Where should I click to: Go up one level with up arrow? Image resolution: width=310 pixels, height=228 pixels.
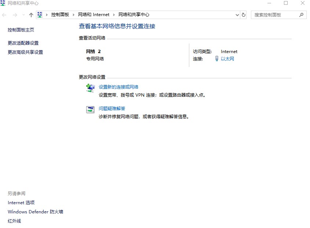(x=31, y=15)
